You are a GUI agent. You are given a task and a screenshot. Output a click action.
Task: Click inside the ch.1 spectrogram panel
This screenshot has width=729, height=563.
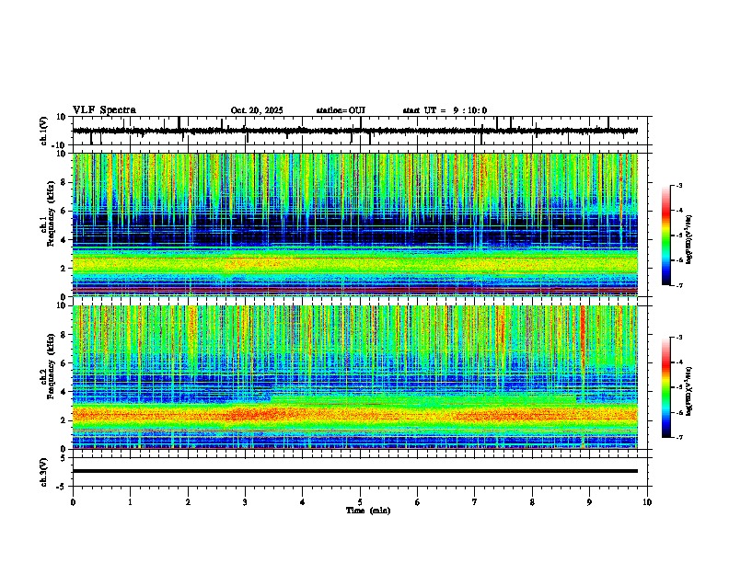point(355,224)
